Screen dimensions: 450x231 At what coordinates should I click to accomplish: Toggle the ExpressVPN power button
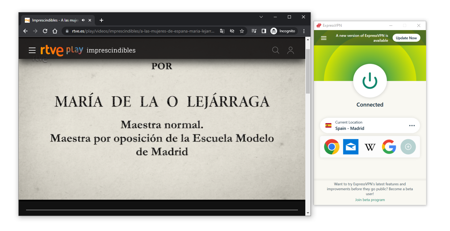pos(370,81)
